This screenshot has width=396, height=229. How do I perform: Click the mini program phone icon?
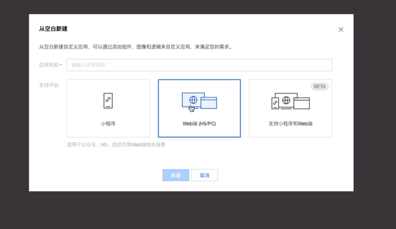(x=108, y=101)
